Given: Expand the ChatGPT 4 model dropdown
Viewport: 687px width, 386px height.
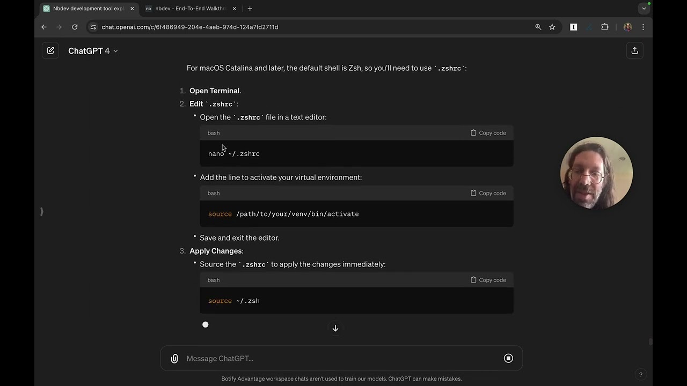Looking at the screenshot, I should 93,51.
